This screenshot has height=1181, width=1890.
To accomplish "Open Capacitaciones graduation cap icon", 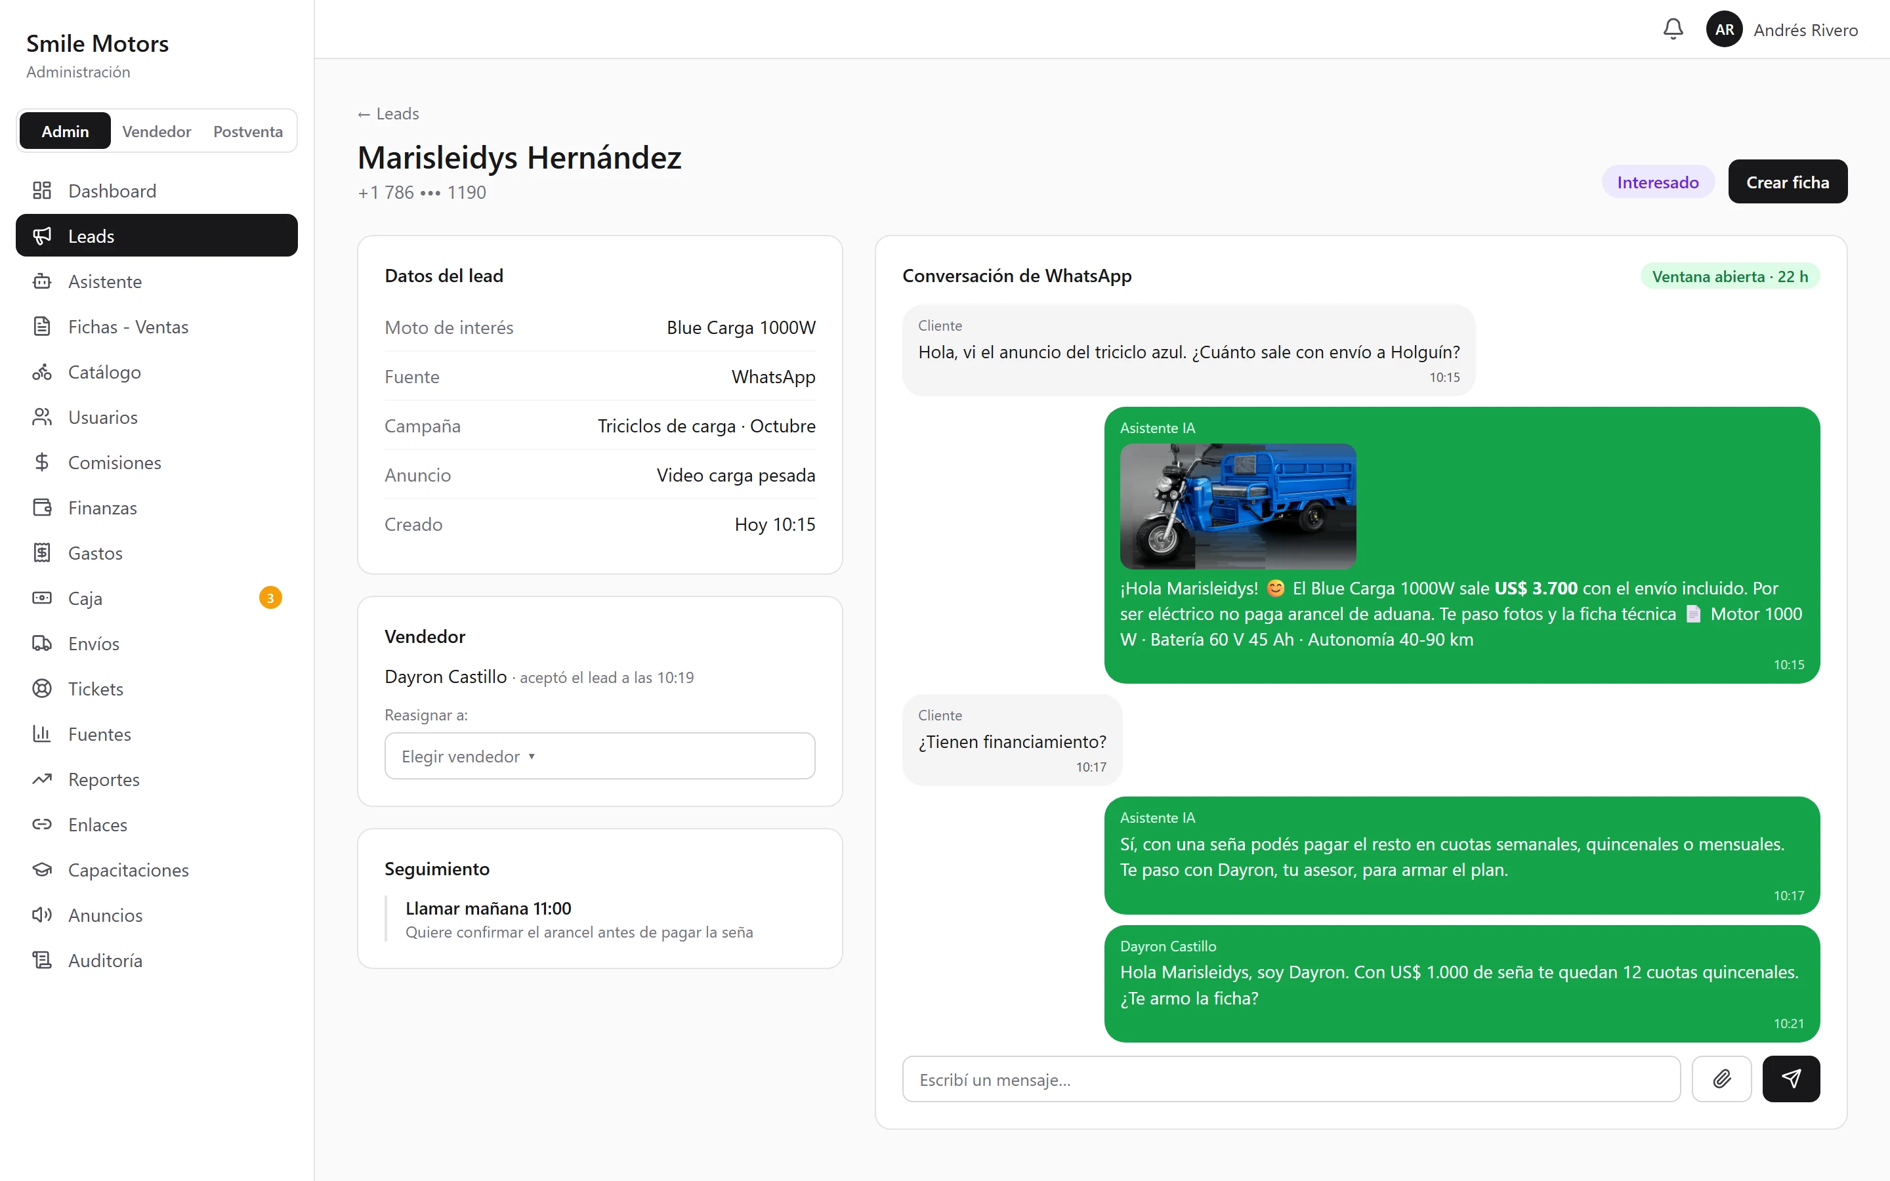I will click(x=42, y=870).
